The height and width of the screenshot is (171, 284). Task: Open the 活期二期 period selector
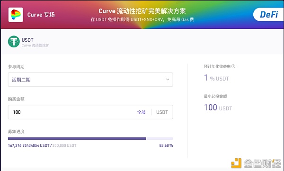pos(90,80)
